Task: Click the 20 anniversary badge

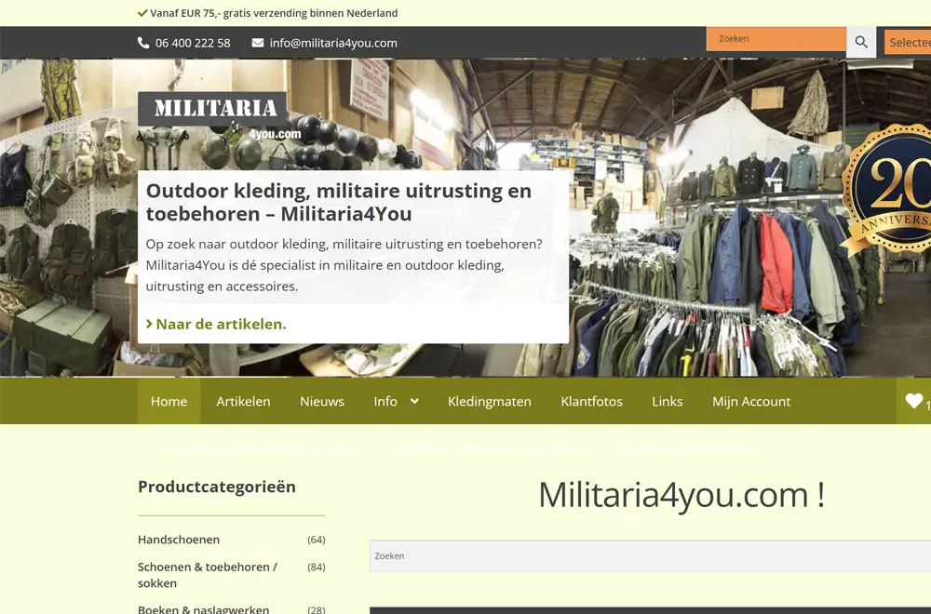Action: coord(887,190)
